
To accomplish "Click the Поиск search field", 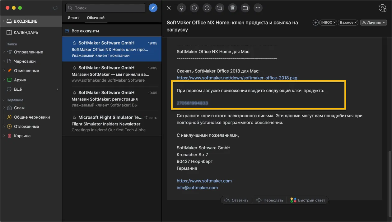I will tap(106, 8).
